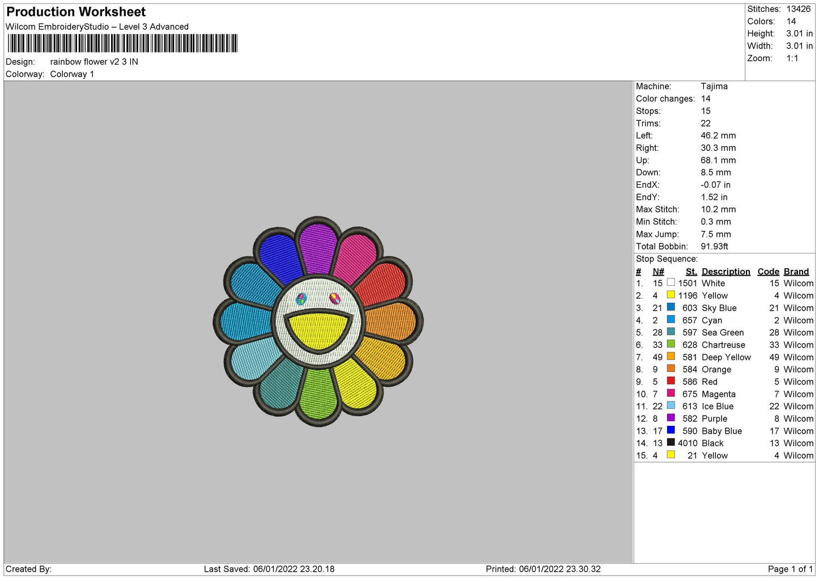Click the 'Colorway 1' value

point(72,74)
